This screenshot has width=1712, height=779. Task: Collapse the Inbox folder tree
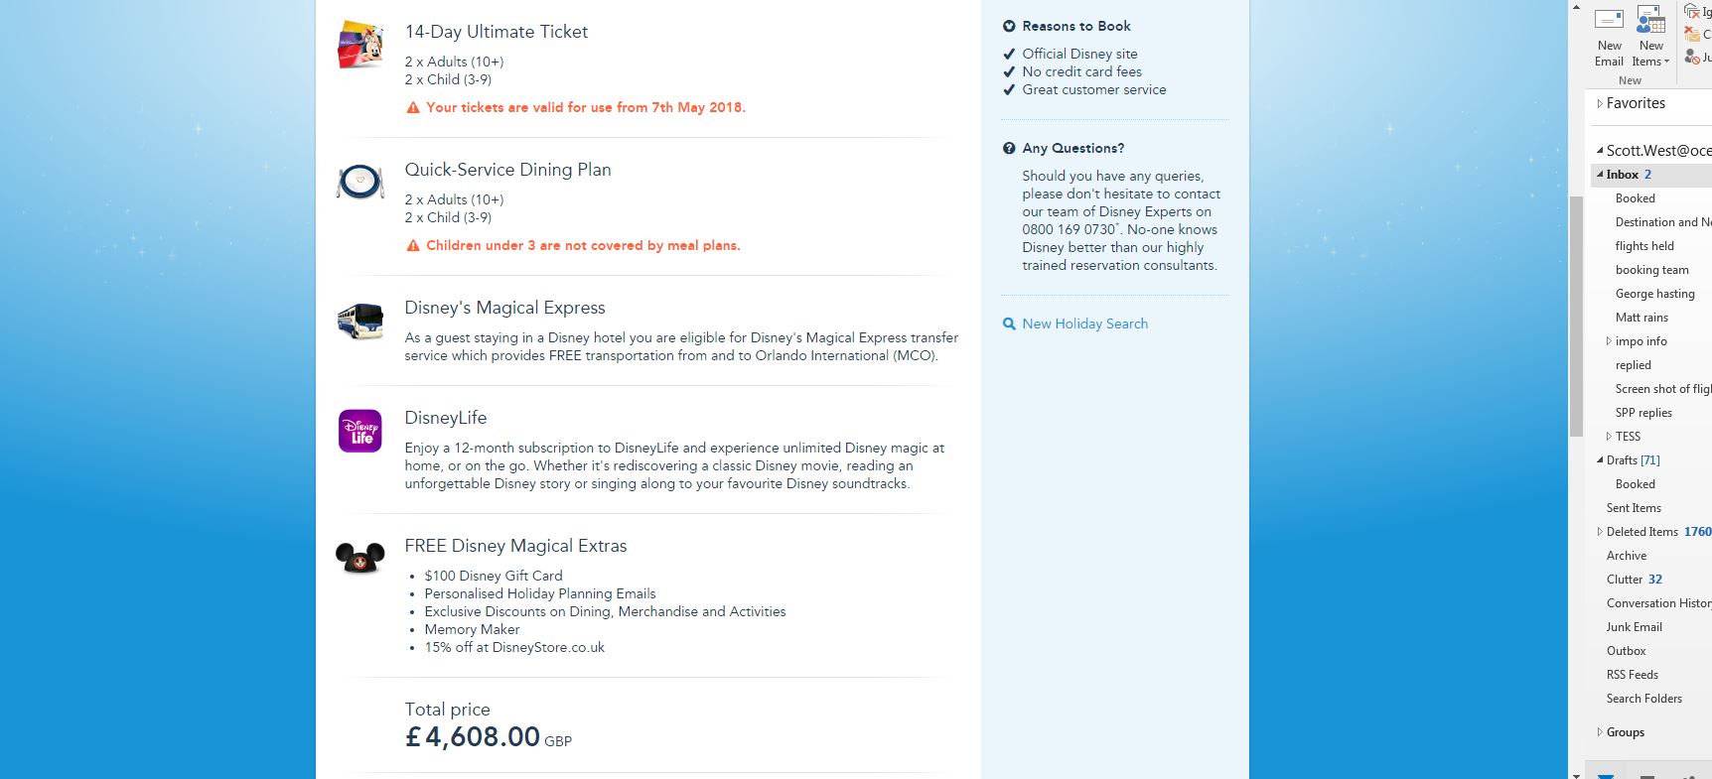tap(1600, 175)
